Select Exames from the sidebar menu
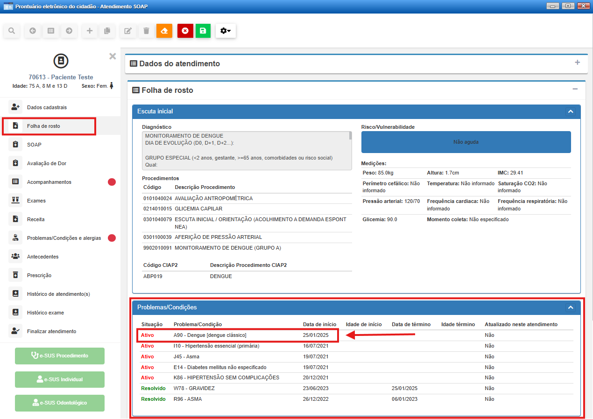The width and height of the screenshot is (593, 419). [36, 201]
